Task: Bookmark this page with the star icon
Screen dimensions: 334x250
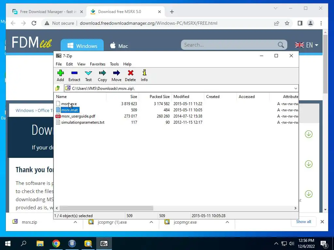Action: click(287, 23)
